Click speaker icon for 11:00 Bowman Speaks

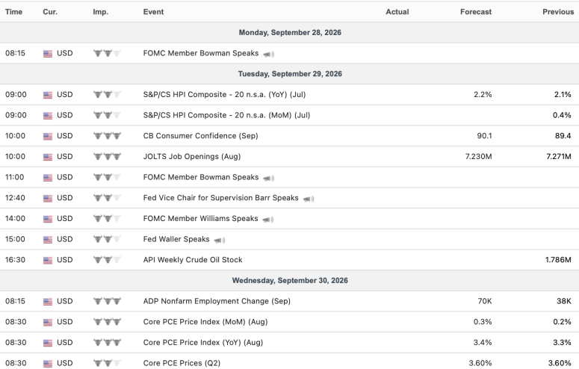pos(268,179)
